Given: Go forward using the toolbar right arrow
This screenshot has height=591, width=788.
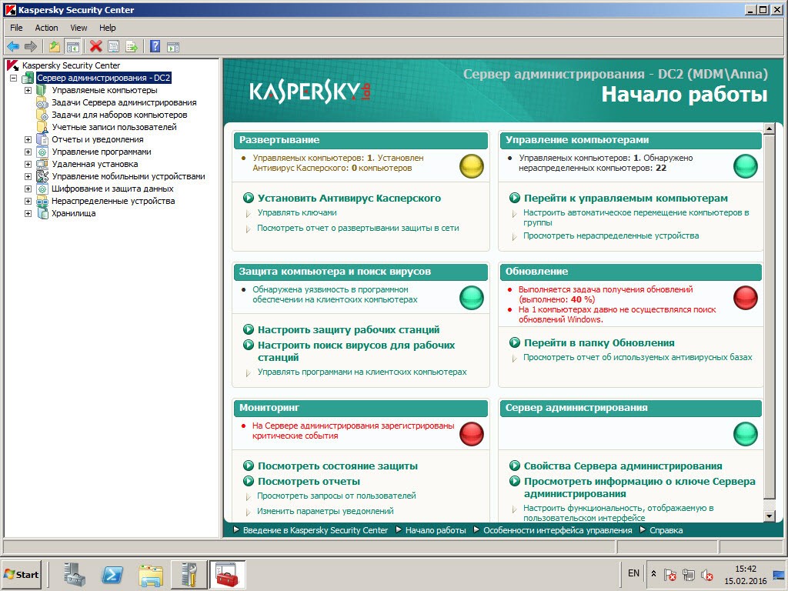Looking at the screenshot, I should click(x=31, y=47).
